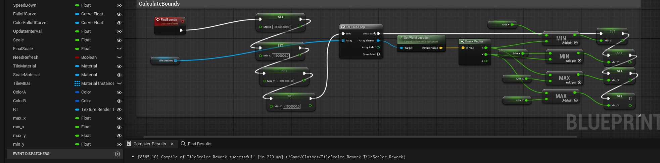Toggle closed eye for FinalScale variable
This screenshot has height=163, width=660.
tap(119, 49)
